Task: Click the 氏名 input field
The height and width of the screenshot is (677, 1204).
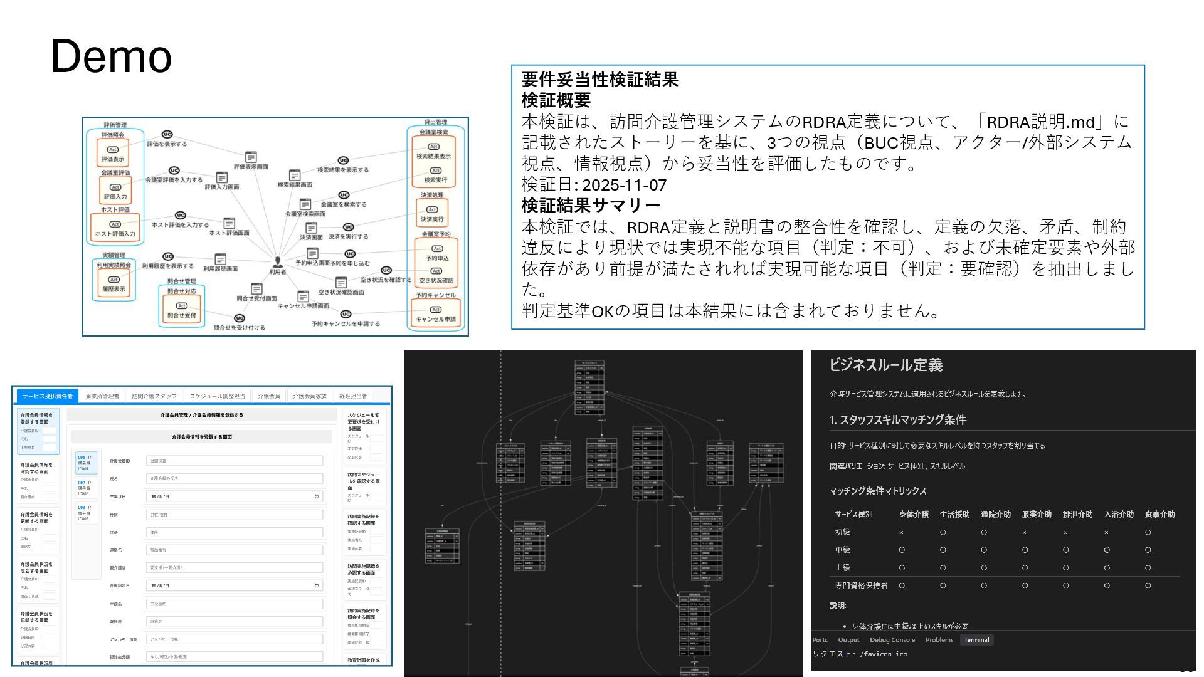Action: (x=235, y=478)
